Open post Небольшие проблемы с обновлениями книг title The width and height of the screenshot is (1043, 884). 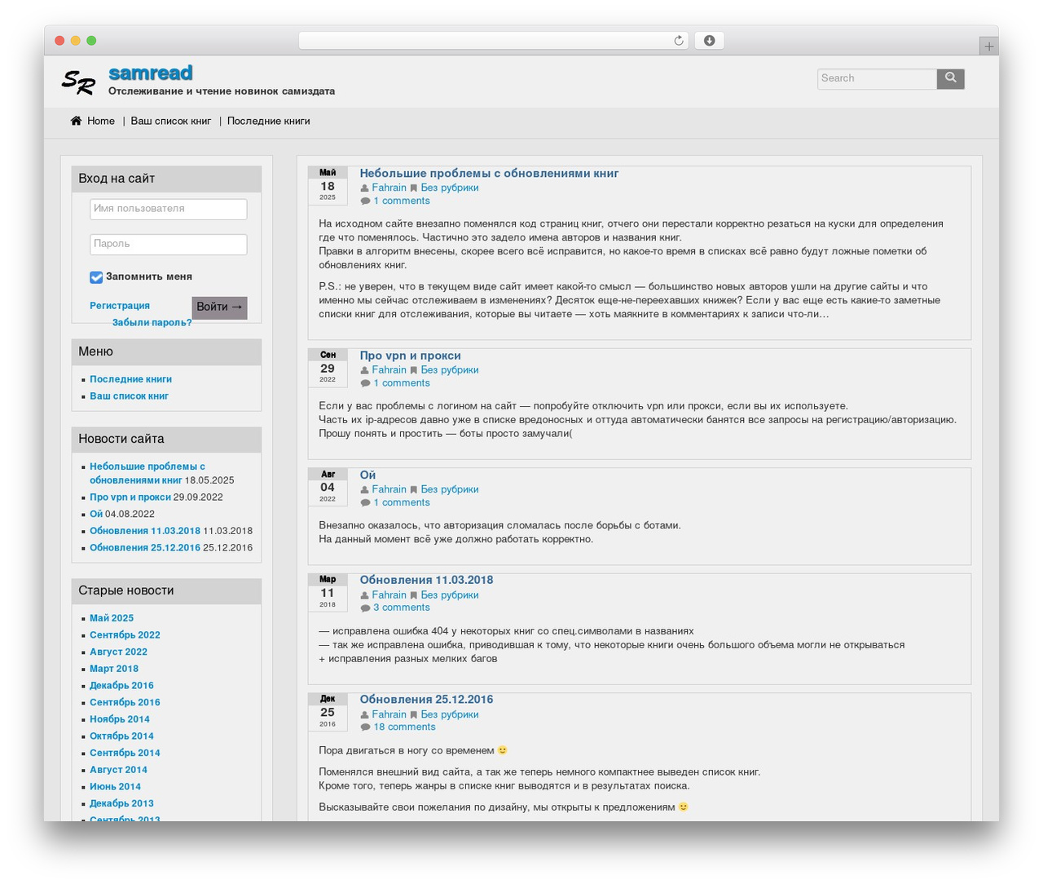[x=489, y=174]
